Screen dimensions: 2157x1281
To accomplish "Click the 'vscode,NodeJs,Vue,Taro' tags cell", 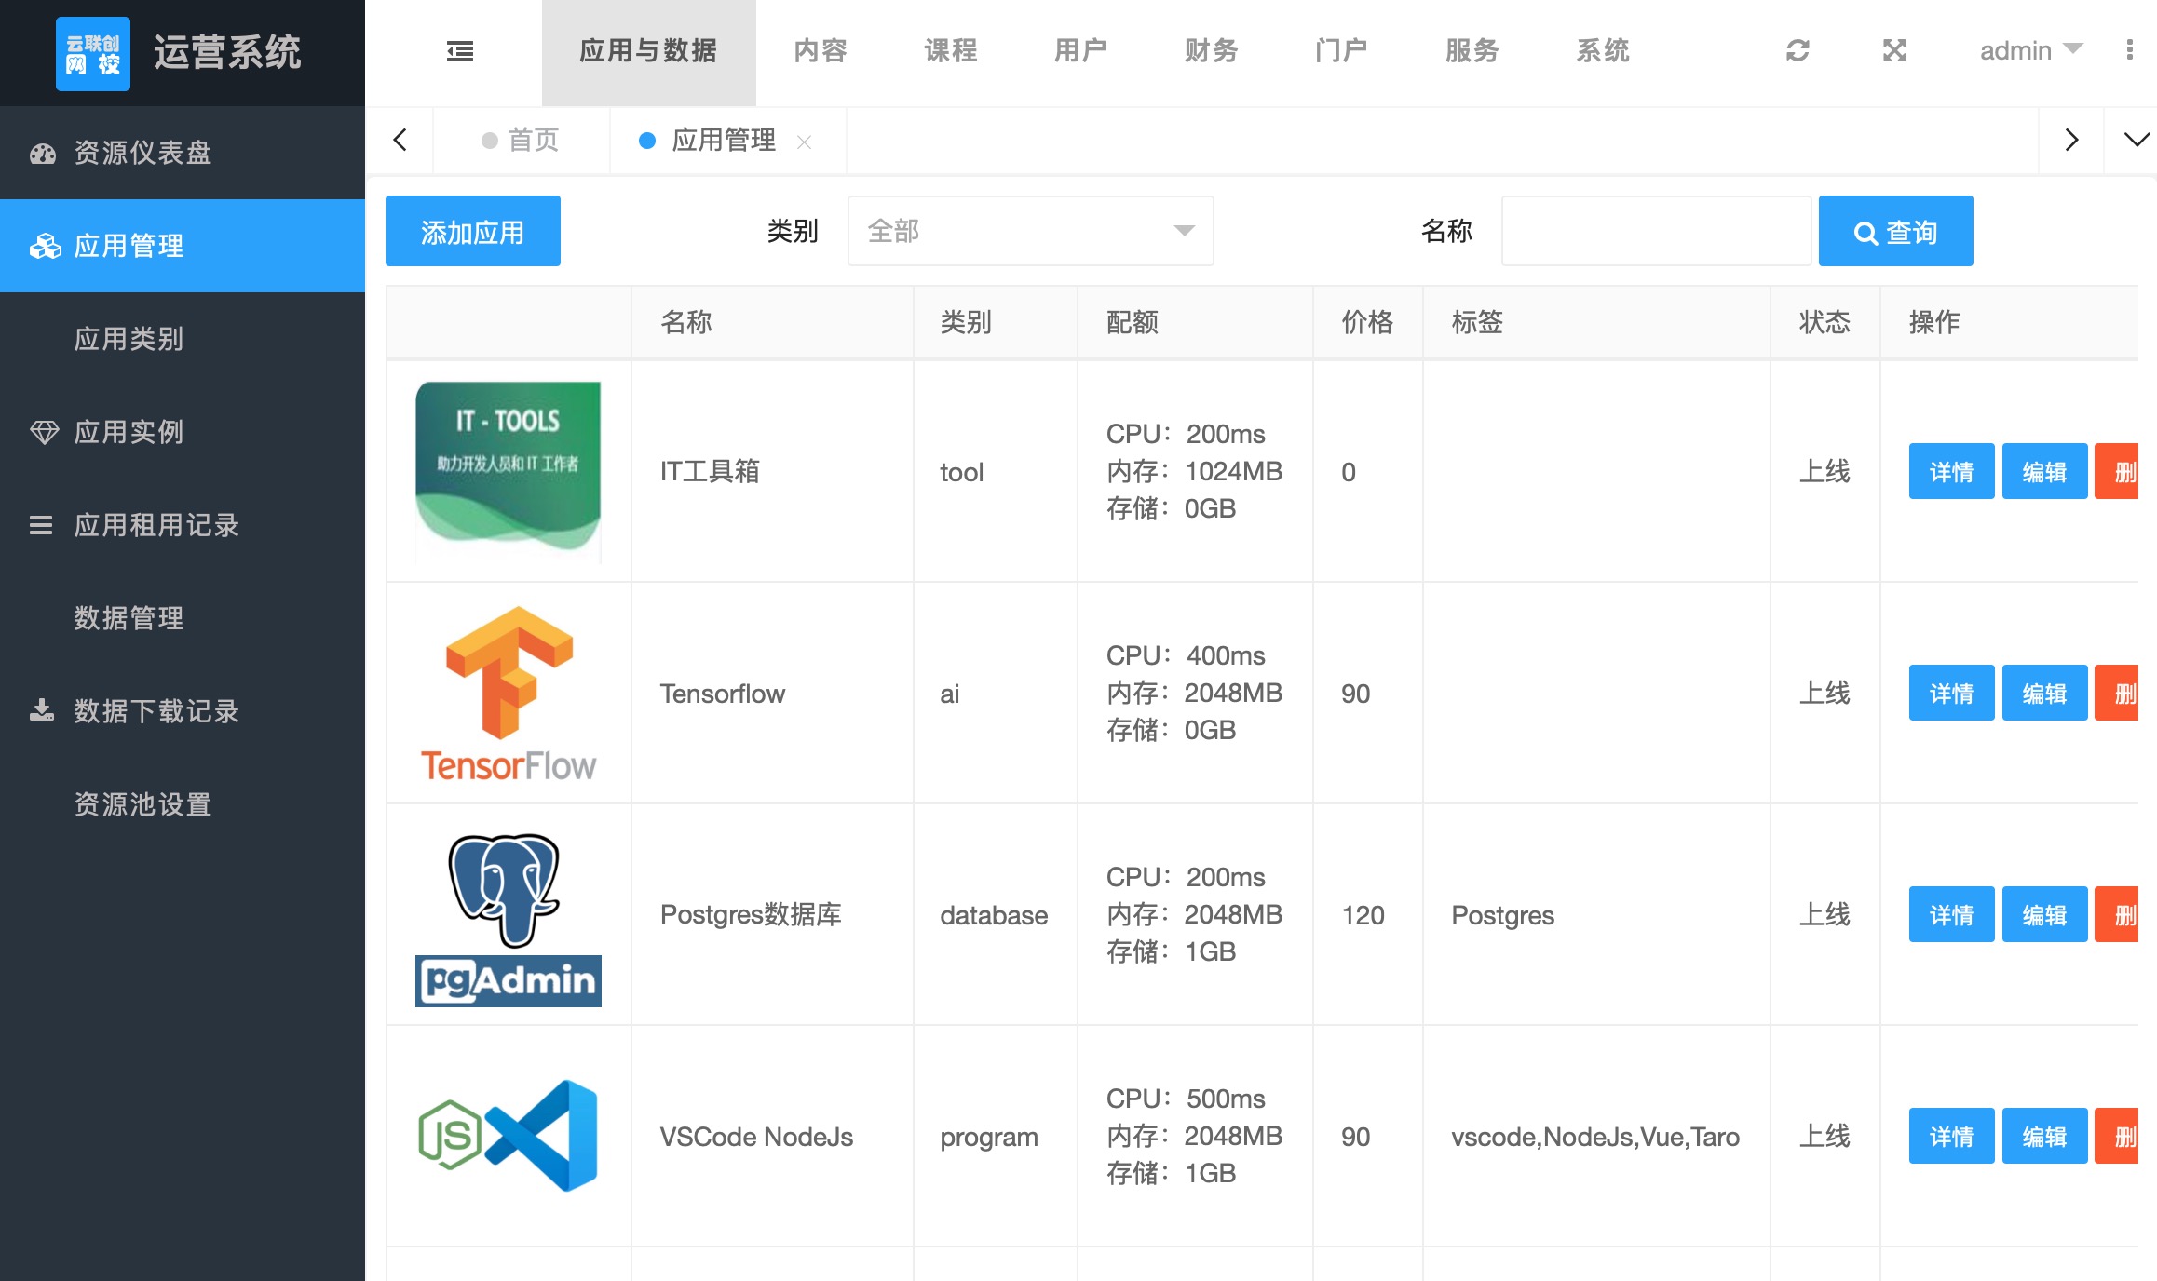I will 1594,1137.
